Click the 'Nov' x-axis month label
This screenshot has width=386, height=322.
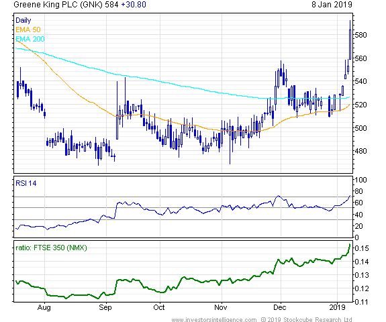pyautogui.click(x=220, y=307)
